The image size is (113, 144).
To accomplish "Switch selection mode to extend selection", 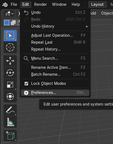I will [13, 23].
